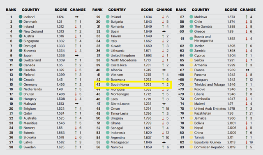Image resolution: width=263 pixels, height=155 pixels.
Task: Click the country name Equatorial Guinea
Action: click(208, 142)
